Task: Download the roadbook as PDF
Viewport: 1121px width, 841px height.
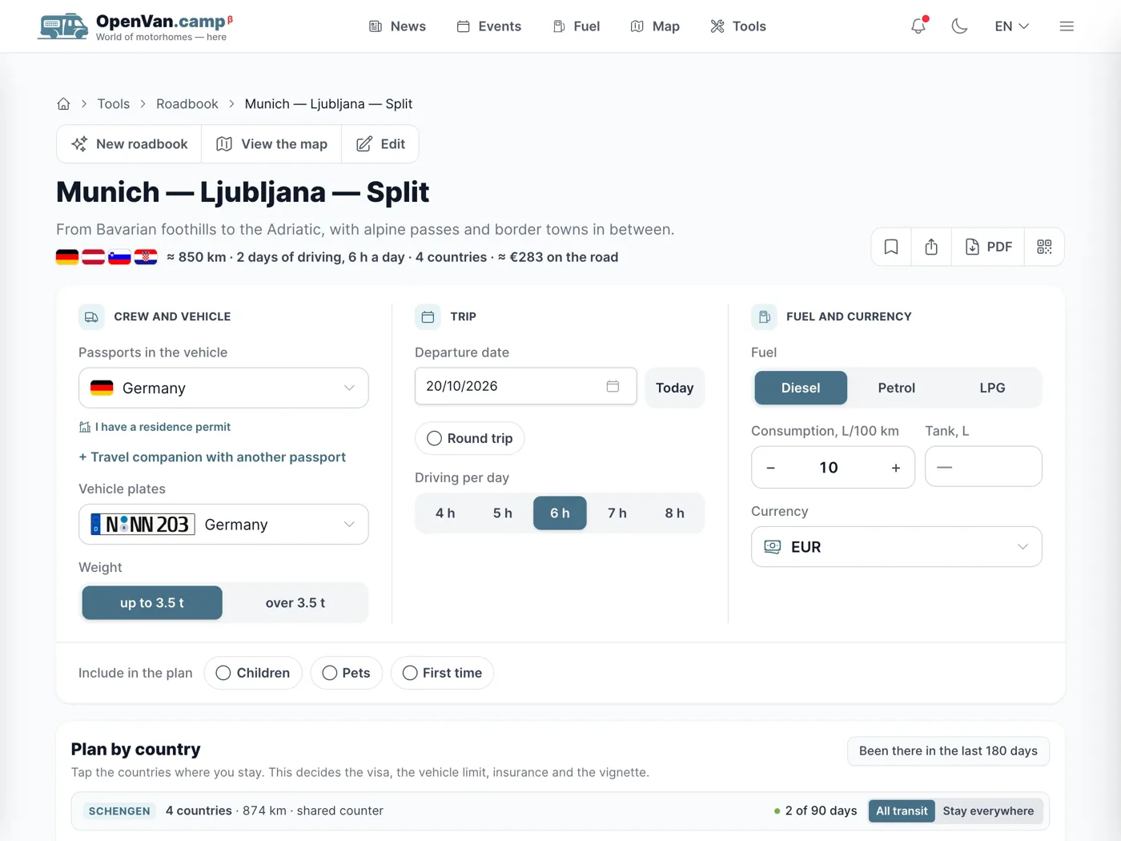Action: [988, 247]
